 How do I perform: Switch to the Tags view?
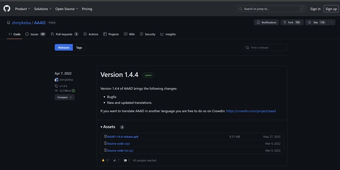pos(79,47)
